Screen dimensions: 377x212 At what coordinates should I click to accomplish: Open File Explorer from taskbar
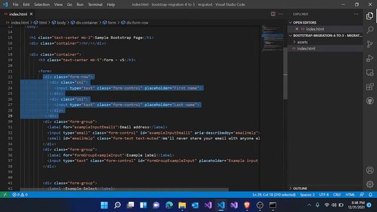point(182,205)
